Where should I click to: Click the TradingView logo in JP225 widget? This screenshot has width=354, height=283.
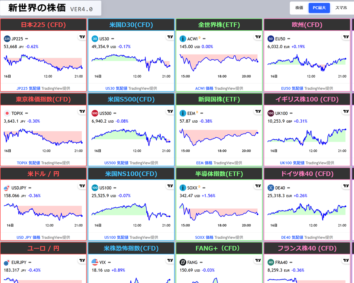82,37
